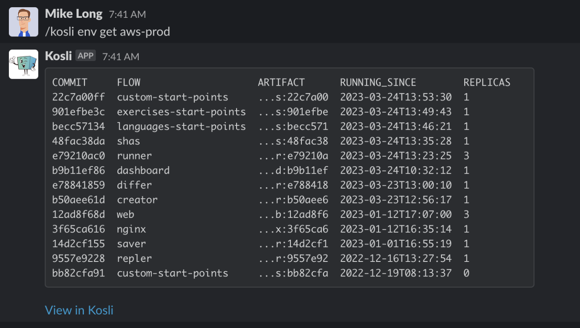Click artifact ...r:e79210a
This screenshot has height=328, width=580.
(x=293, y=156)
